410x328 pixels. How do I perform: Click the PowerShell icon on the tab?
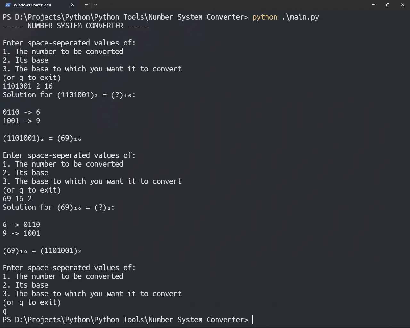tap(8, 5)
